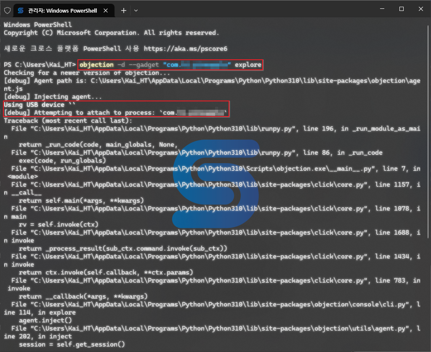The height and width of the screenshot is (352, 431).
Task: Close the Windows PowerShell tab
Action: (106, 11)
